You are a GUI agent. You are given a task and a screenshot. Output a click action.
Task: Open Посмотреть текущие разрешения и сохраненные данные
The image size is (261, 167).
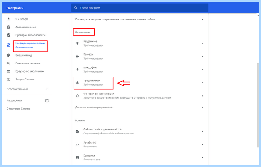140,20
